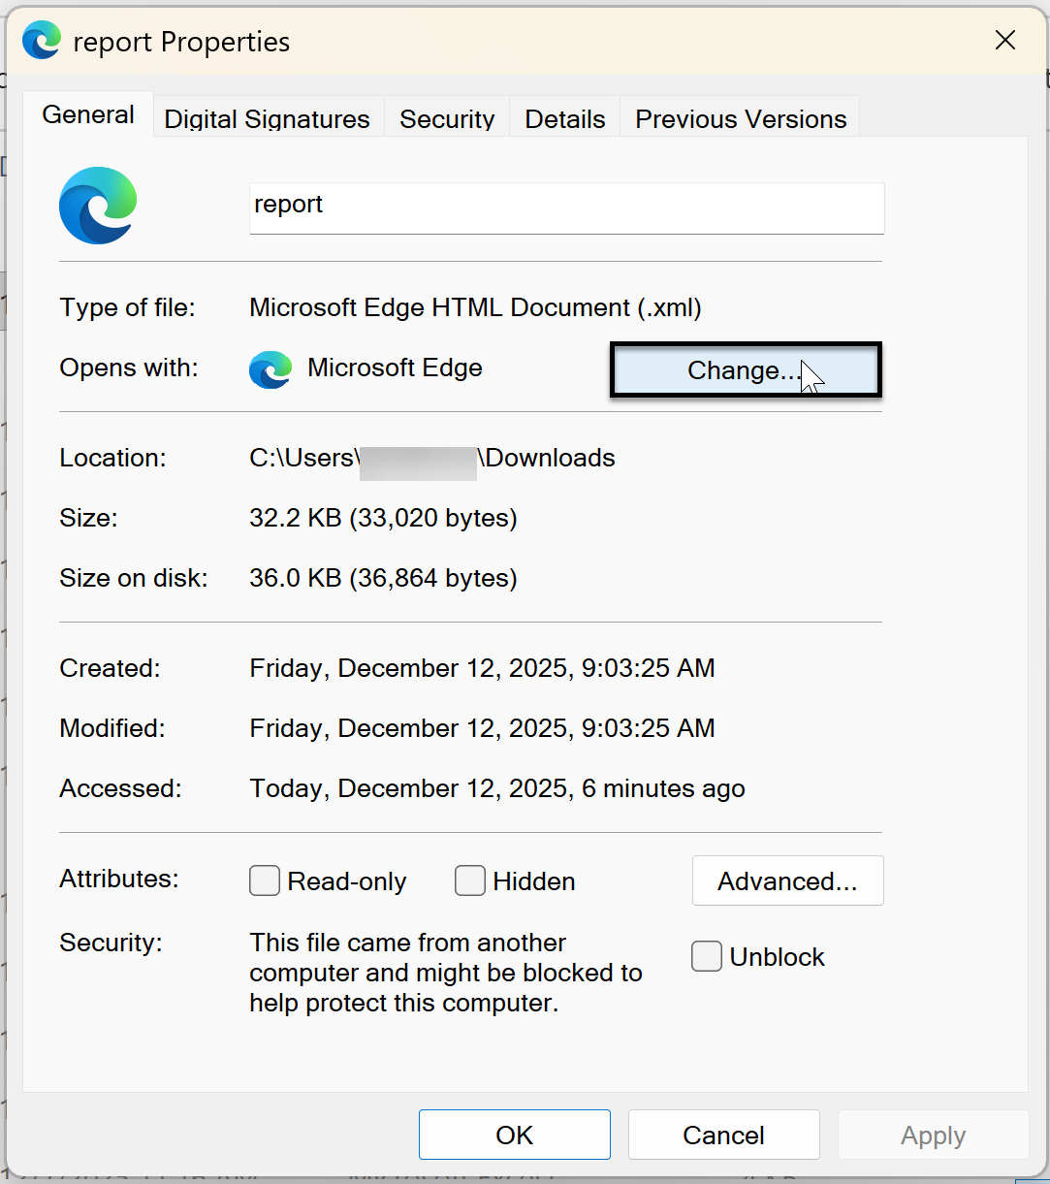Screen dimensions: 1050x1184
Task: Open the Security tab
Action: (447, 119)
